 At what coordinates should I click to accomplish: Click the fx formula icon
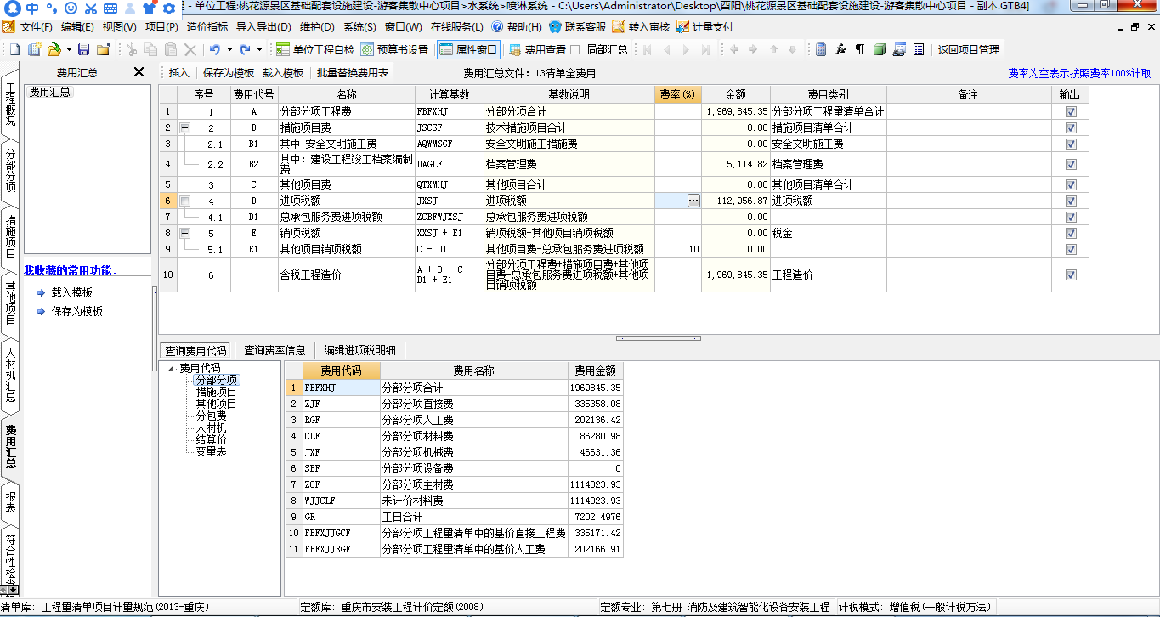pos(840,49)
